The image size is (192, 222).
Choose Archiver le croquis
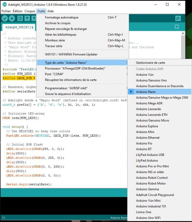[83, 23]
